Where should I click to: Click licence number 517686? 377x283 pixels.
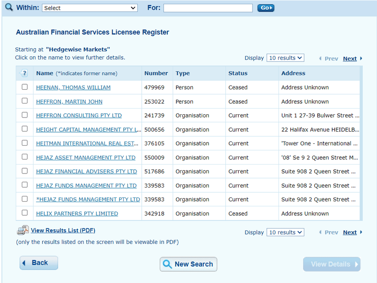point(154,172)
